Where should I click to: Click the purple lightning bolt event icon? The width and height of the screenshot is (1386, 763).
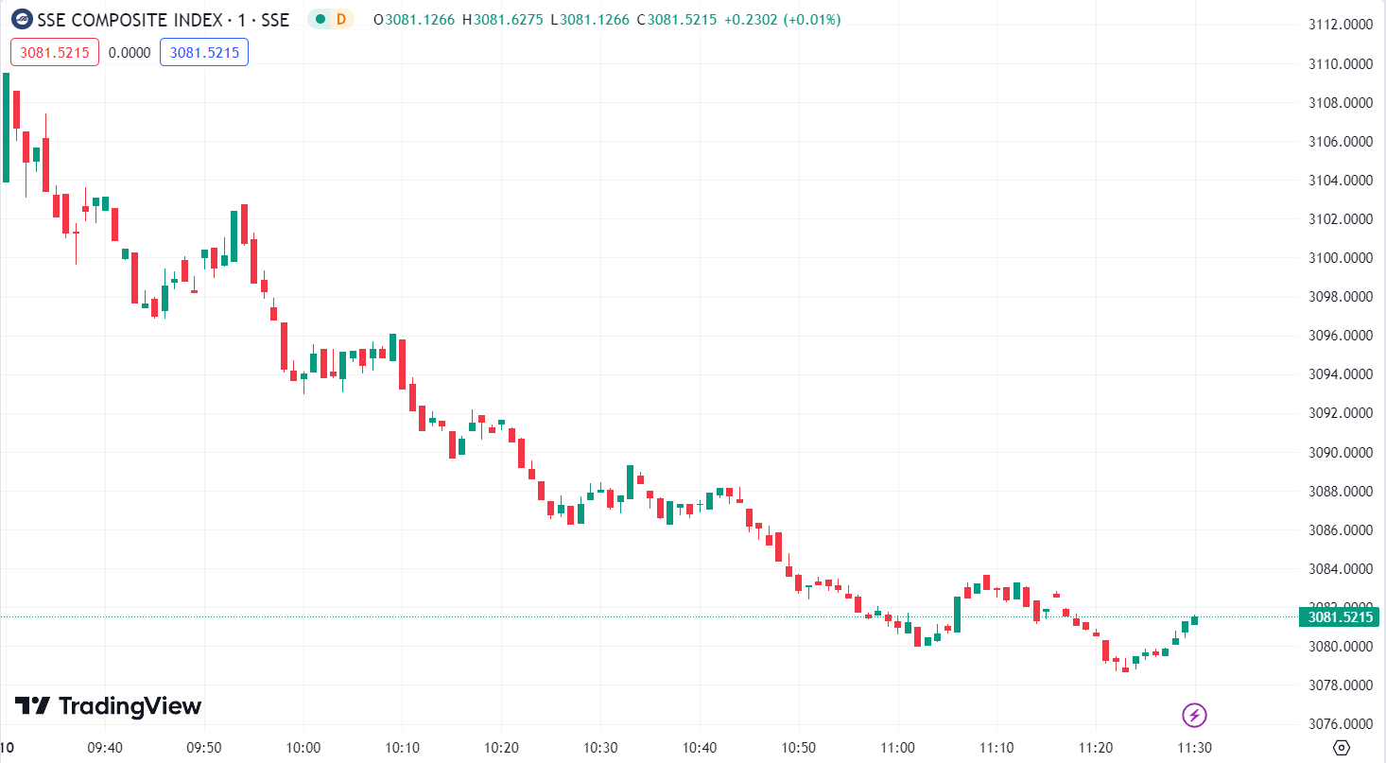[1195, 715]
